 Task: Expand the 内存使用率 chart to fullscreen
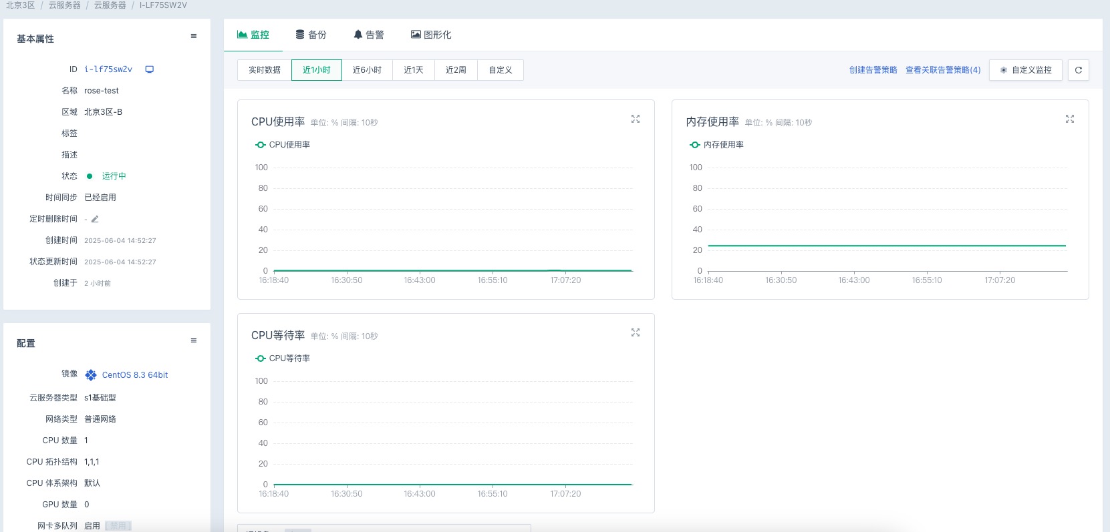coord(1070,119)
